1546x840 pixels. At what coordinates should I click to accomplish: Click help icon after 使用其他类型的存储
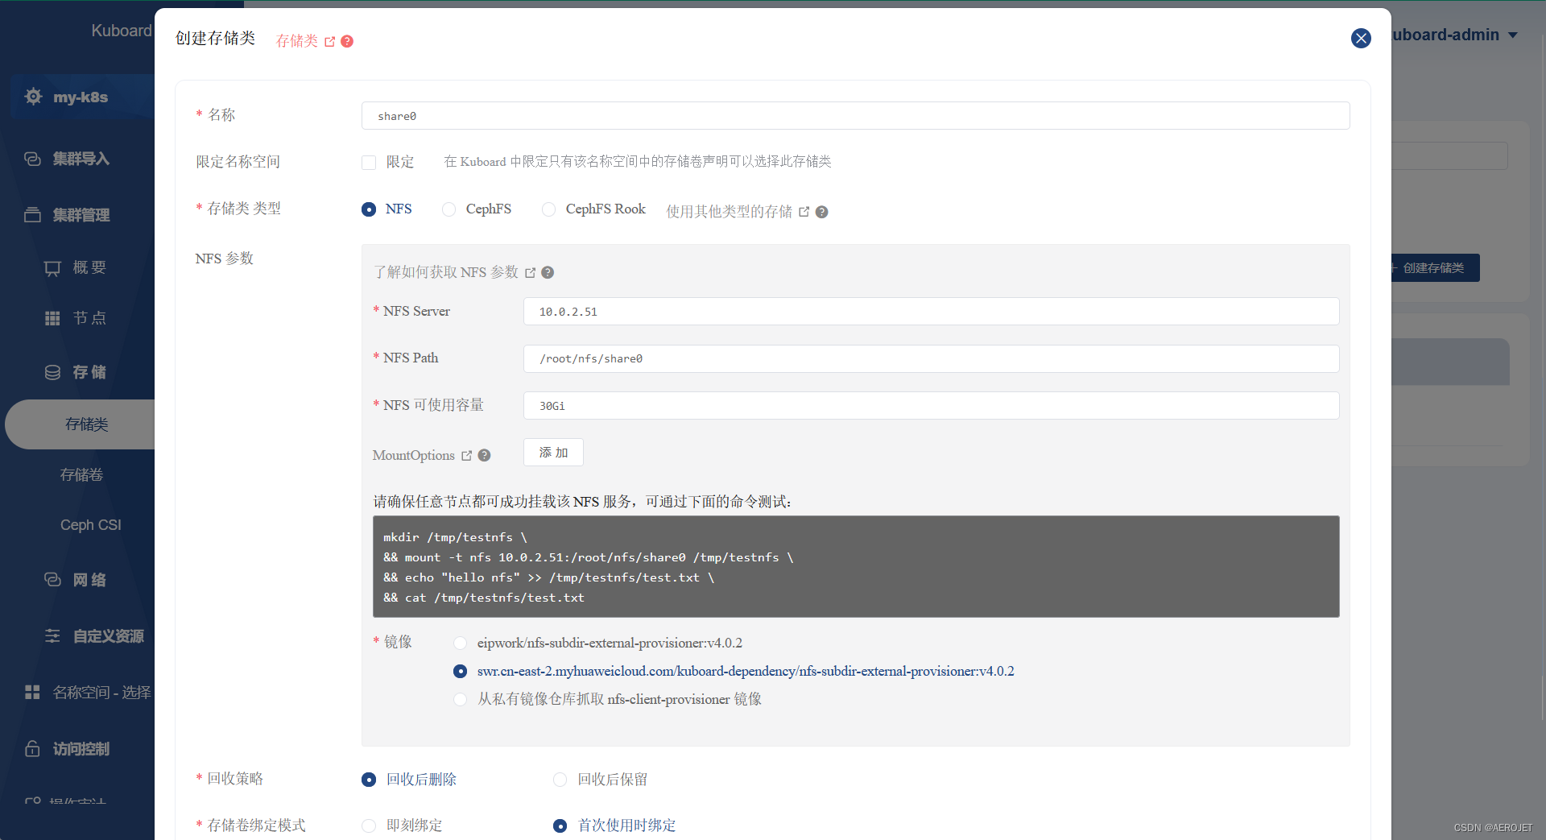(821, 212)
